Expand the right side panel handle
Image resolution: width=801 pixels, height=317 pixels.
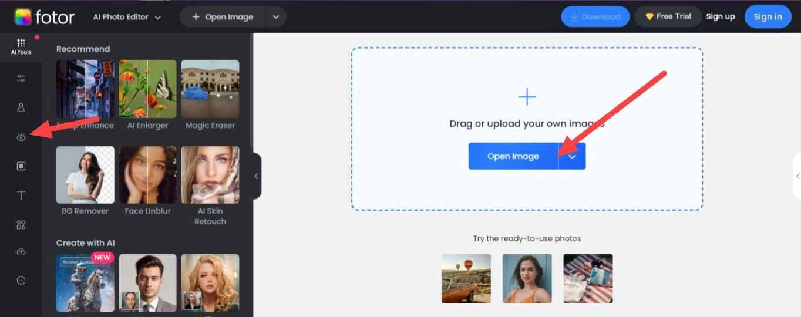(x=797, y=176)
